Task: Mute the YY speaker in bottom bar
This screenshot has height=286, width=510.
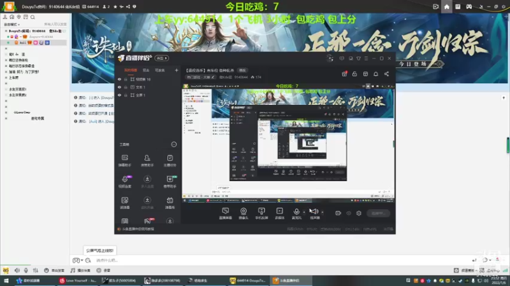Action: (x=17, y=270)
